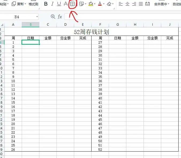Click the 合并居中 merge and center button
The width and height of the screenshot is (181, 158).
click(x=161, y=4)
